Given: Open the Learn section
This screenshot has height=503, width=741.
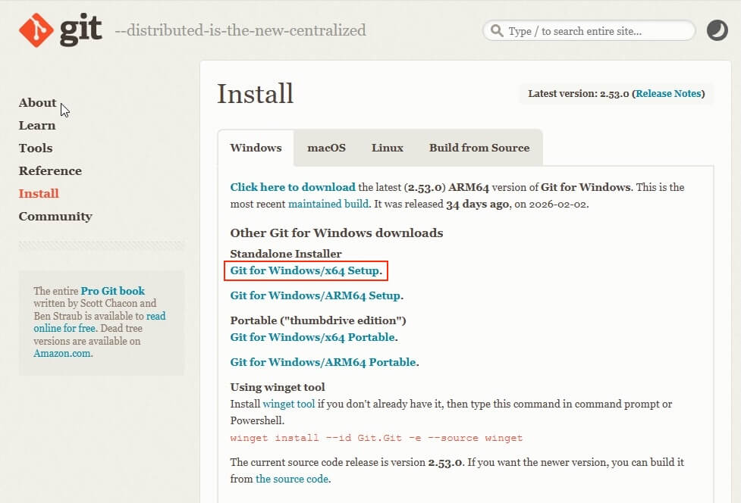Looking at the screenshot, I should 37,125.
